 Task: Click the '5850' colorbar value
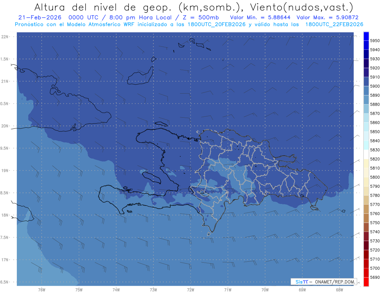coord(375,132)
